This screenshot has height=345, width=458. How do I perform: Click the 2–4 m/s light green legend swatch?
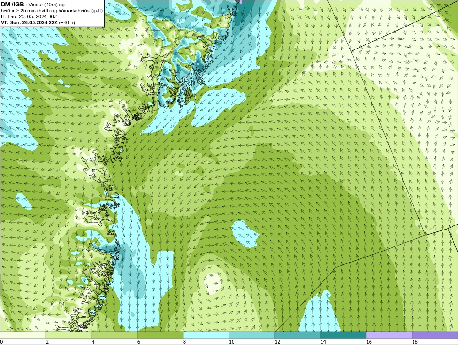pyautogui.click(x=69, y=335)
